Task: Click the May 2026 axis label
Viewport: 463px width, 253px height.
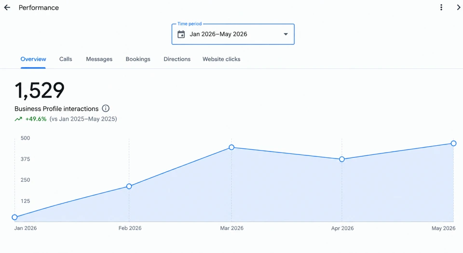Action: click(444, 228)
